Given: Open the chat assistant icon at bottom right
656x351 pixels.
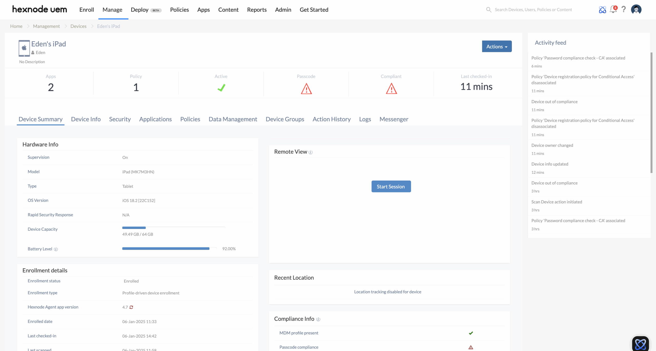Looking at the screenshot, I should click(x=640, y=344).
